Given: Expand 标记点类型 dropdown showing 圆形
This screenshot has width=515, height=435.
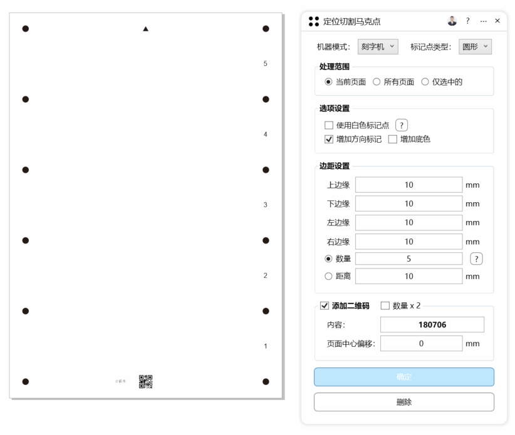Looking at the screenshot, I should (476, 47).
